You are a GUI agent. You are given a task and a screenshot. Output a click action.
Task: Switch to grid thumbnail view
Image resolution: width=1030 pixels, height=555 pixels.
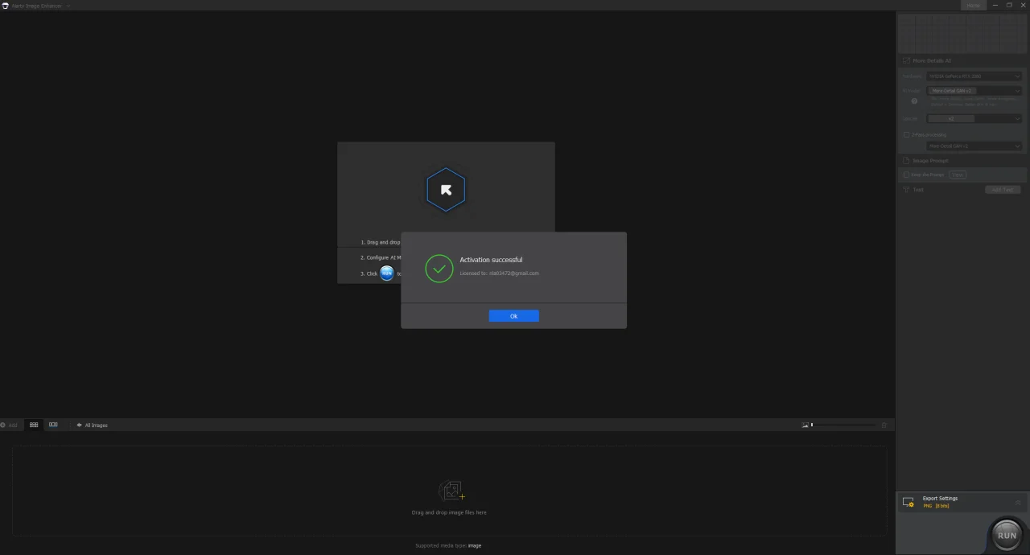[34, 425]
